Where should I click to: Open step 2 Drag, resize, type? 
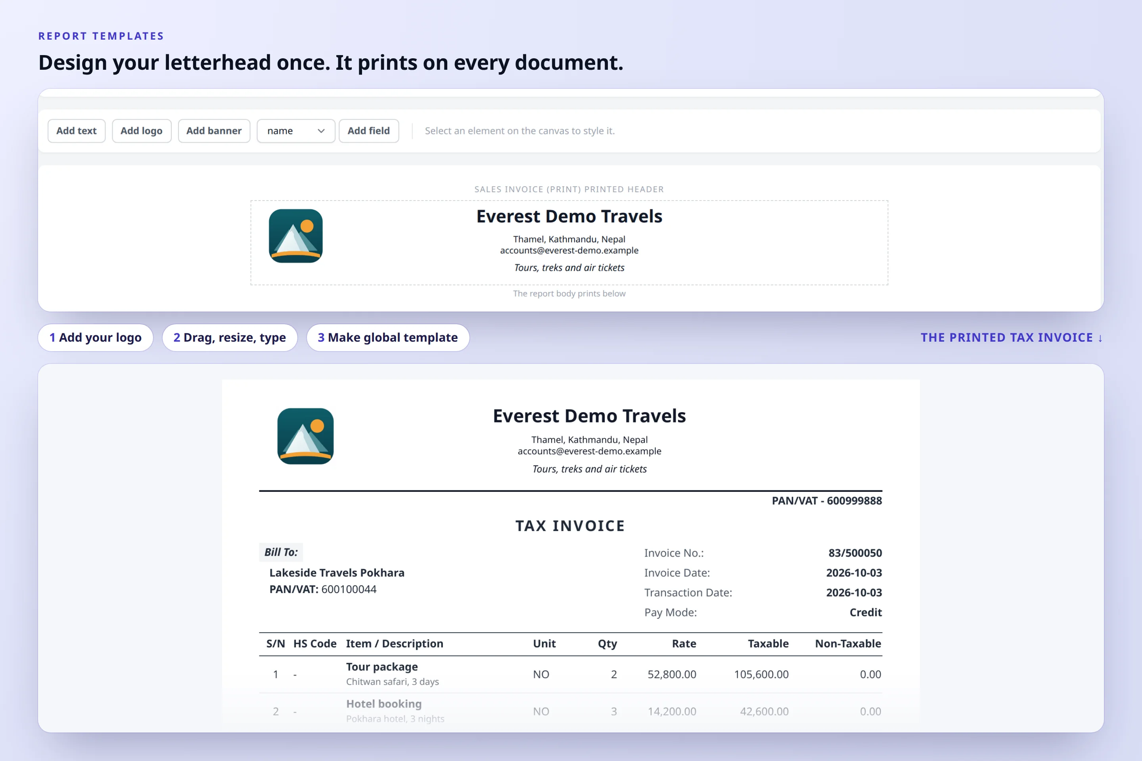point(230,337)
